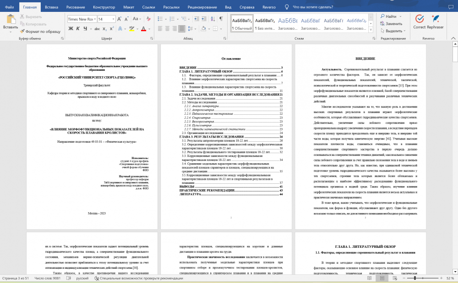This screenshot has height=283, width=458.
Task: Click the accessibility recommendations status message
Action: tap(139, 278)
